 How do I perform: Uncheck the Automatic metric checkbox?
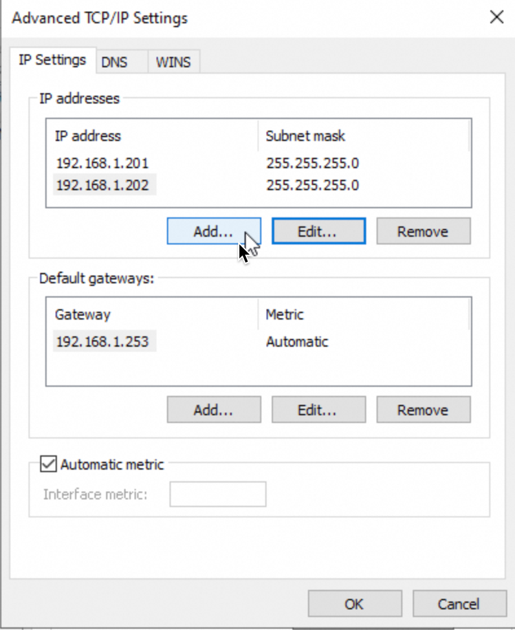tap(49, 464)
